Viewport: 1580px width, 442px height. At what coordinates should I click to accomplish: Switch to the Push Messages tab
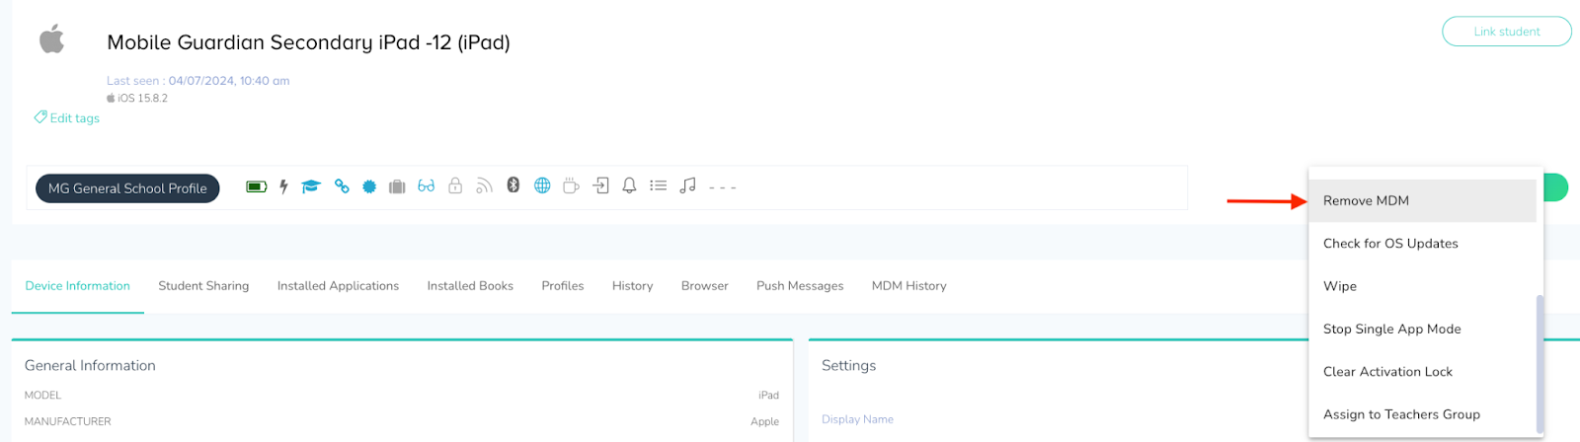(800, 286)
